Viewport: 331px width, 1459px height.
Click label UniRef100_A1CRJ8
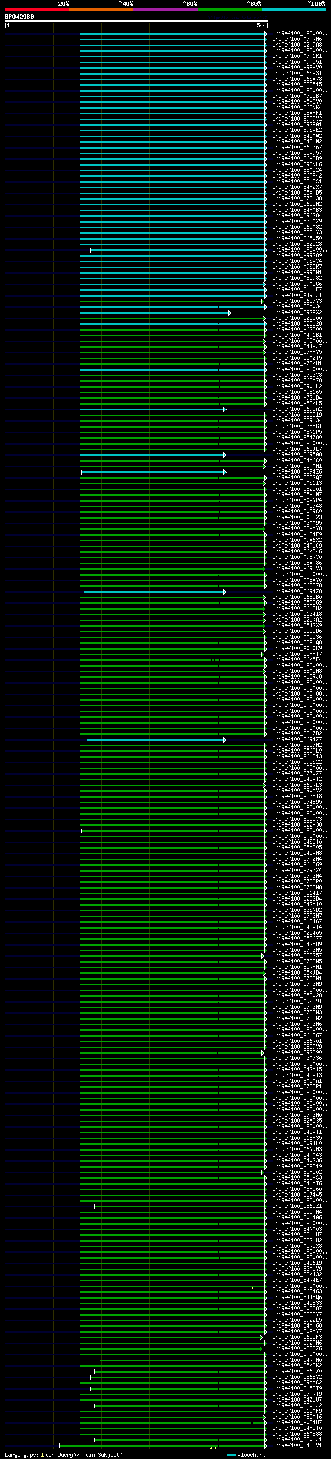coord(297,677)
